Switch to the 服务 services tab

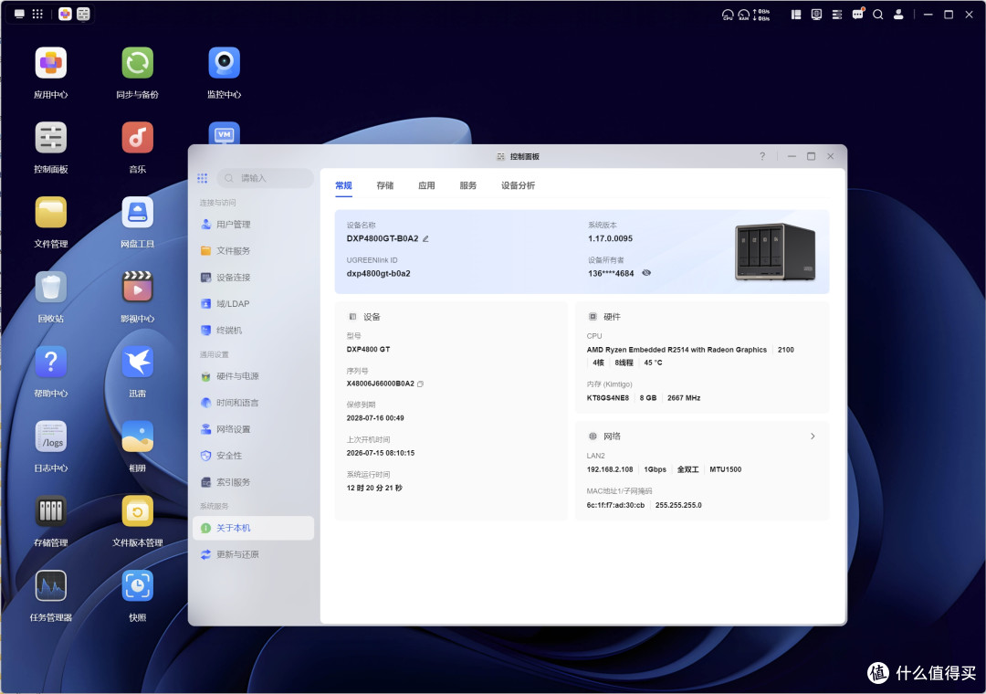click(x=467, y=185)
